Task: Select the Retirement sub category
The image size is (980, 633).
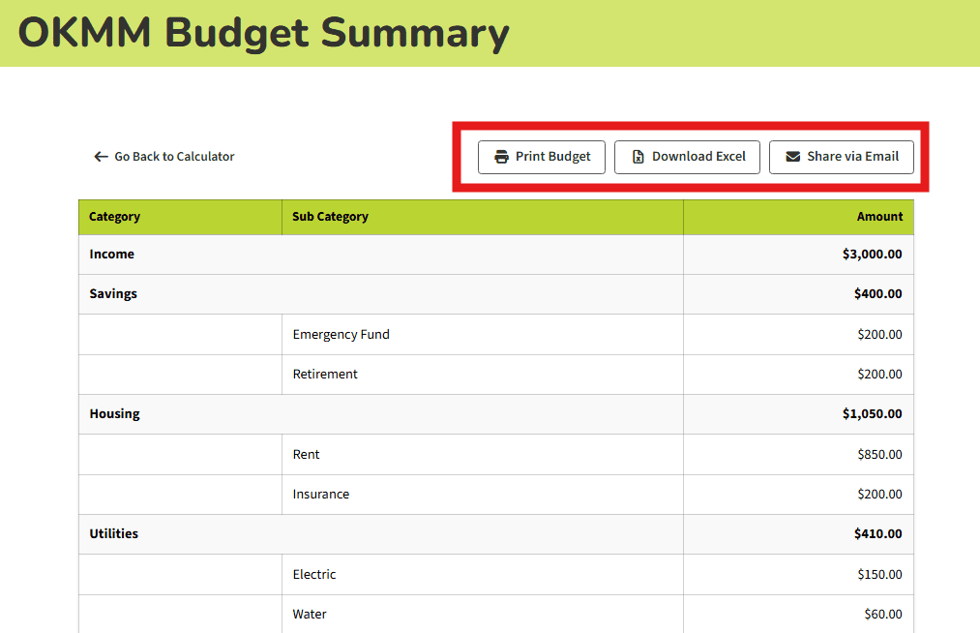Action: pos(324,374)
